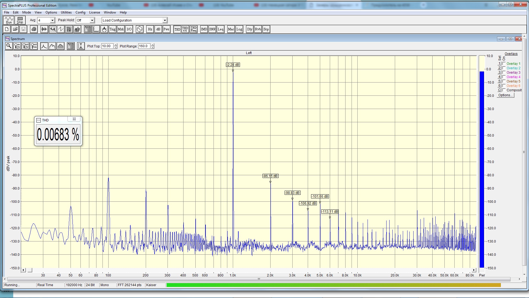
Task: Open the Config menu
Action: point(80,12)
